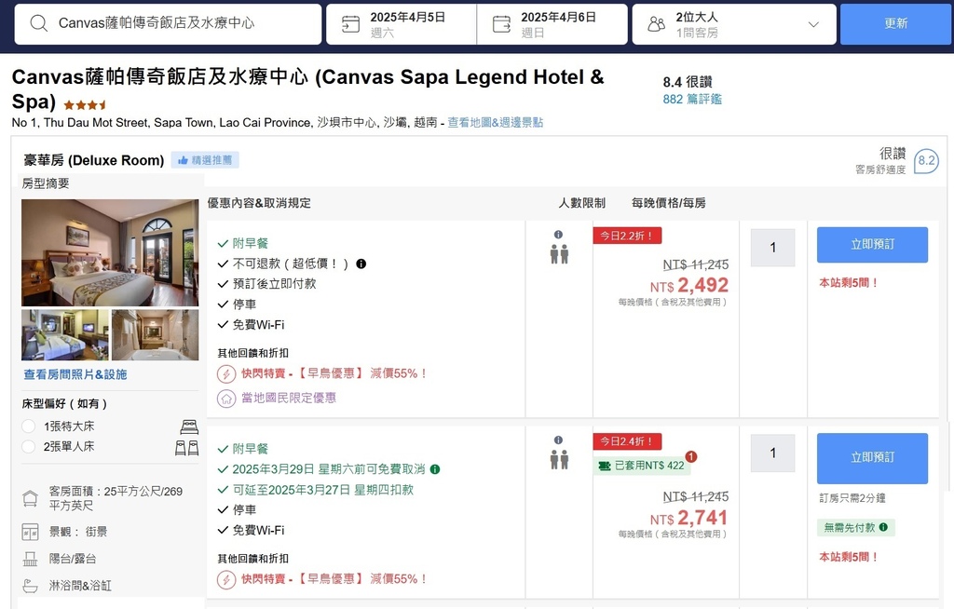Click the 房型摘要 heading
This screenshot has width=954, height=609.
pos(46,183)
